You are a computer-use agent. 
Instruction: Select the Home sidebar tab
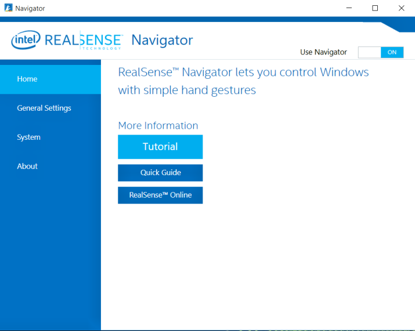coord(50,79)
